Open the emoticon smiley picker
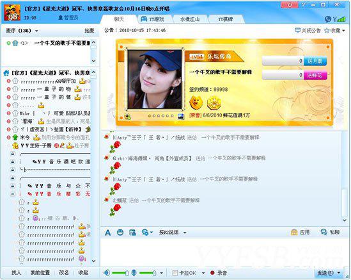The width and height of the screenshot is (351, 280). pos(120,233)
